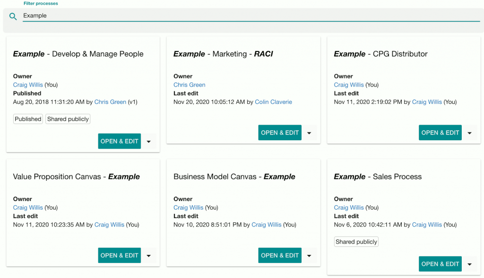
Task: Open the action dropdown on the Marketing RACI card
Action: coord(310,132)
